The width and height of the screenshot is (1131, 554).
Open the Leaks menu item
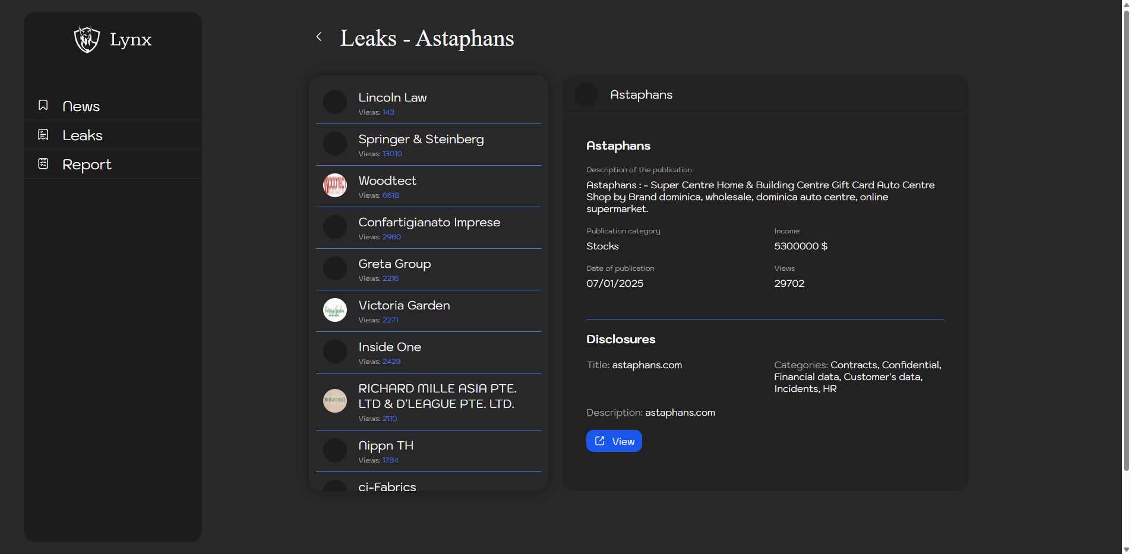pos(83,135)
